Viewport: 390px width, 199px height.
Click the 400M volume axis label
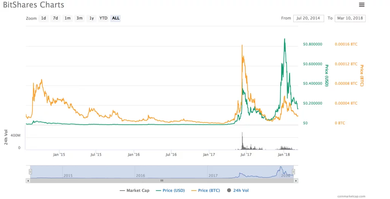pos(15,135)
